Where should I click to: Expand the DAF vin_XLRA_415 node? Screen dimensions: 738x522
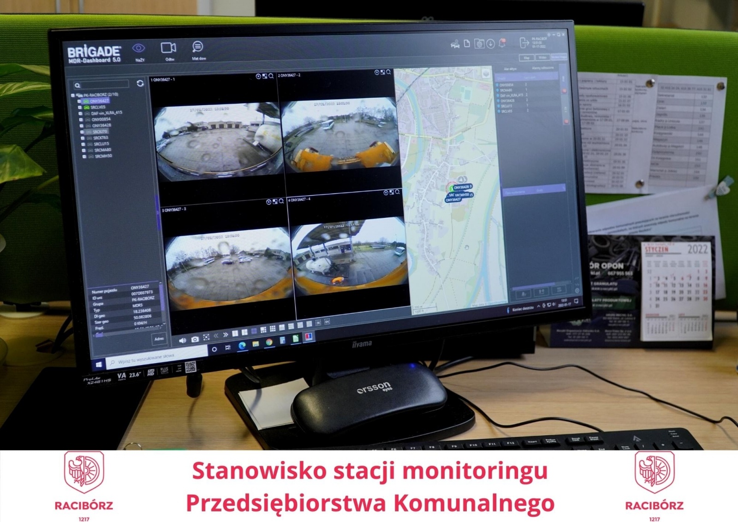[x=80, y=114]
